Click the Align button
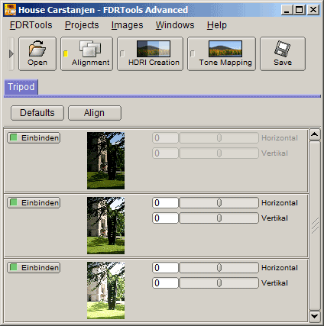Screen dimensions: 324x326 point(95,113)
